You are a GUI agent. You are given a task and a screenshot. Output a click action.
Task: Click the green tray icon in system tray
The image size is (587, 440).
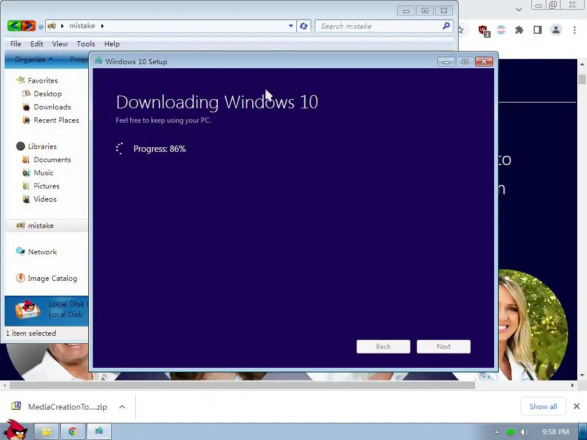click(x=510, y=432)
